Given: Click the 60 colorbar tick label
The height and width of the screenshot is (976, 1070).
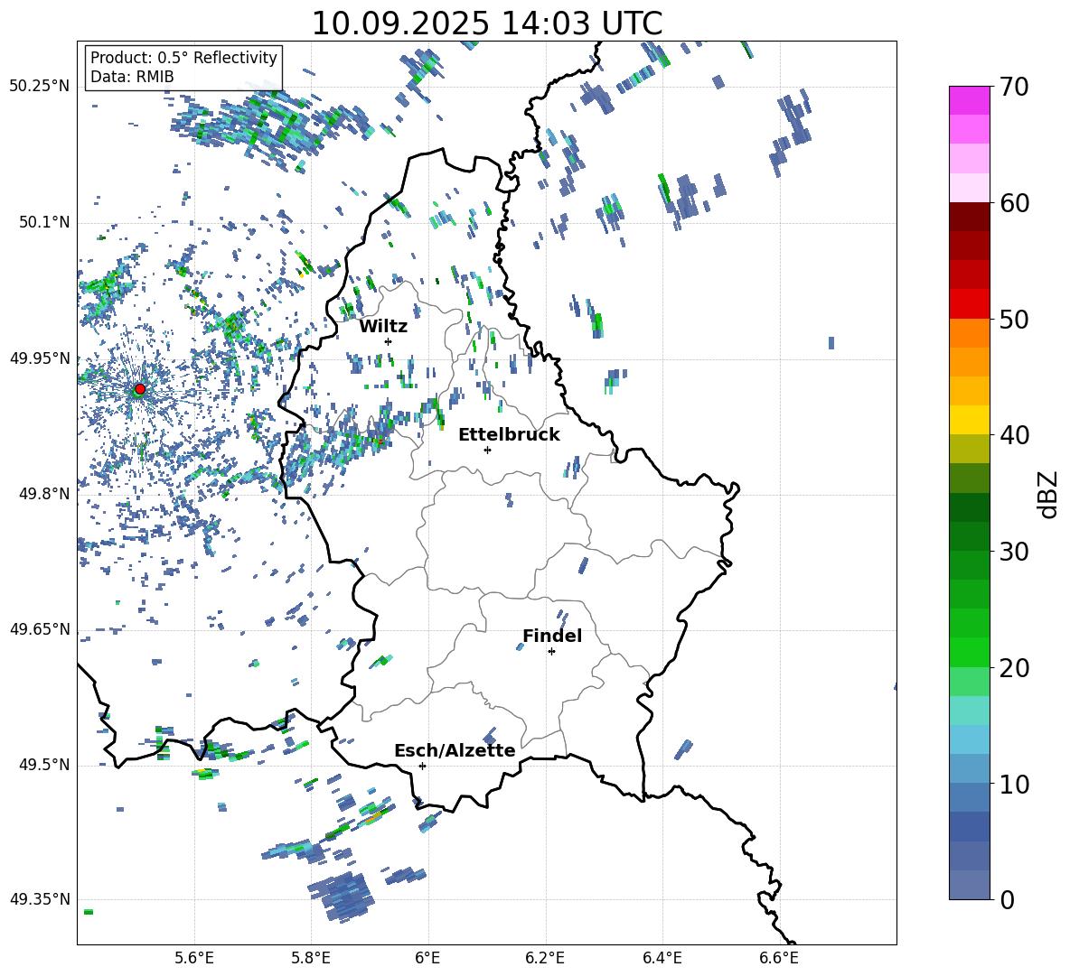Looking at the screenshot, I should [x=1014, y=203].
